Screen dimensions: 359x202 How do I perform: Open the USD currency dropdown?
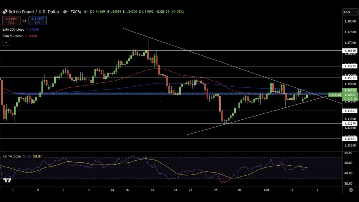(350, 12)
